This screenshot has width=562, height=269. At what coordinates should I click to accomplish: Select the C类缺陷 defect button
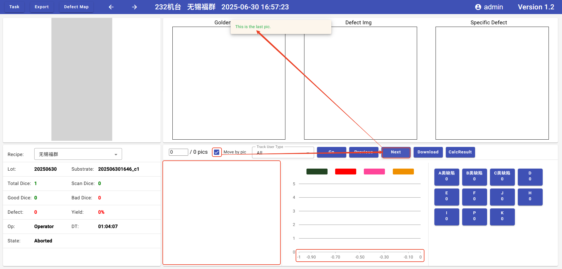point(502,177)
